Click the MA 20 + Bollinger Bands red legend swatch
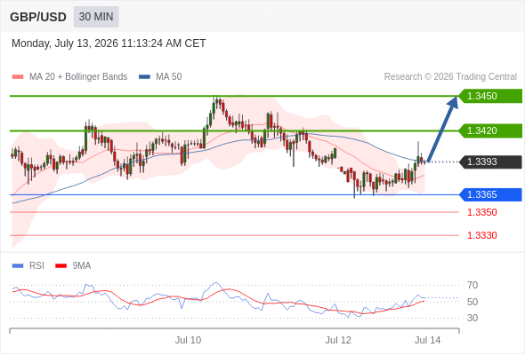 point(18,77)
